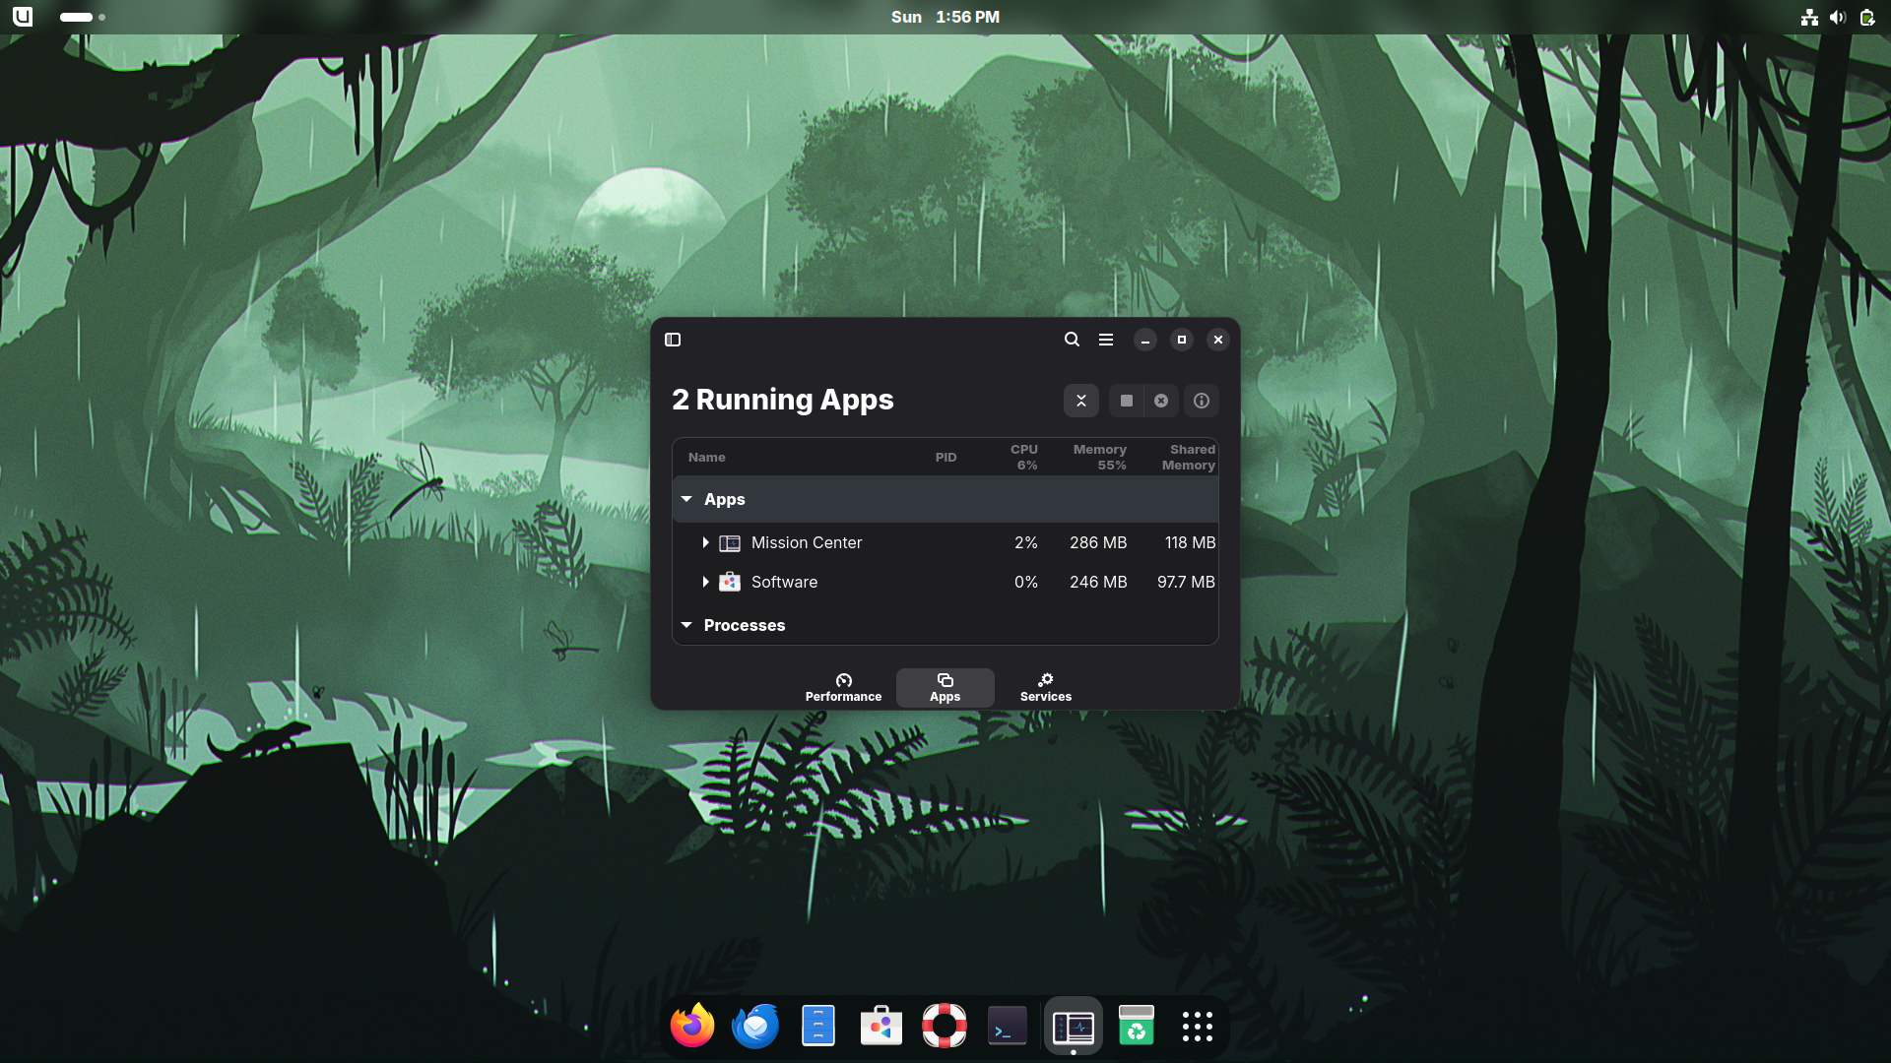Toggle the sidebar panel icon
This screenshot has height=1063, width=1891.
click(x=673, y=340)
